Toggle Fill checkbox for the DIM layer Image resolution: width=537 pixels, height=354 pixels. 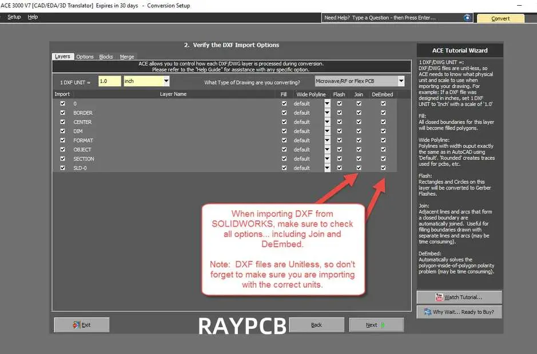[x=284, y=131]
